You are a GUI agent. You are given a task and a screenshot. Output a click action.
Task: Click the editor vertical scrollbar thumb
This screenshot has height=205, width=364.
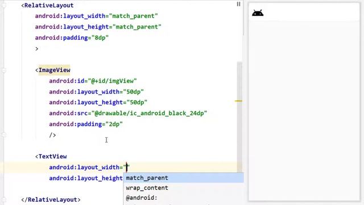pyautogui.click(x=239, y=117)
